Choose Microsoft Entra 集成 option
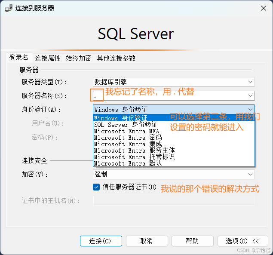273x255 pixels. point(174,144)
